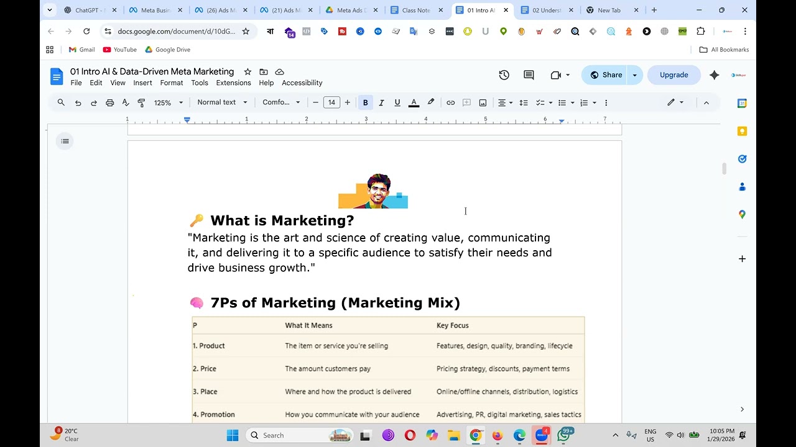Viewport: 796px width, 447px height.
Task: Open Share options dropdown arrow
Action: point(634,75)
